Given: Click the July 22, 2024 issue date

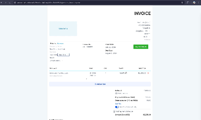Looking at the screenshot, I should (111, 47).
